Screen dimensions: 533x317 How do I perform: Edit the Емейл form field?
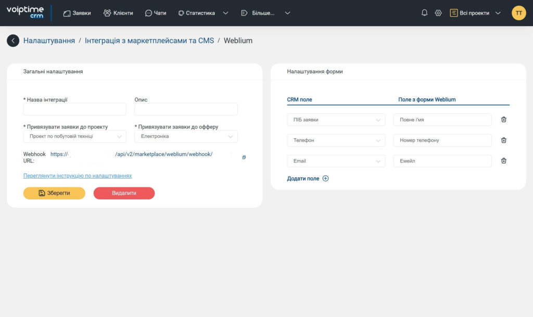[x=442, y=161]
